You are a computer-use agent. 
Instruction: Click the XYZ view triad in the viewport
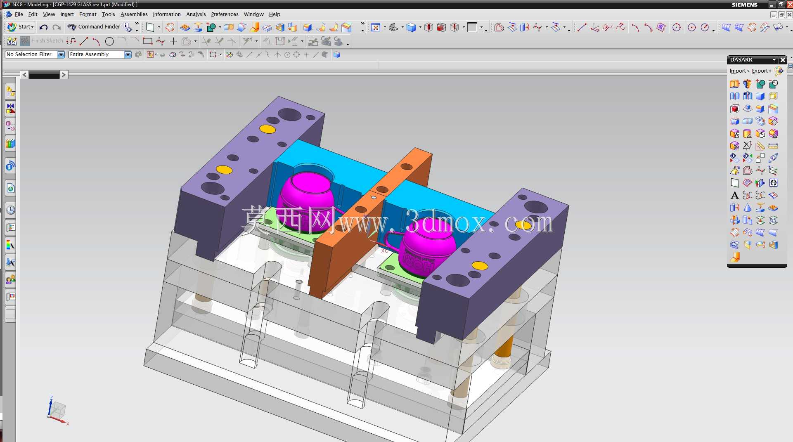click(x=57, y=411)
